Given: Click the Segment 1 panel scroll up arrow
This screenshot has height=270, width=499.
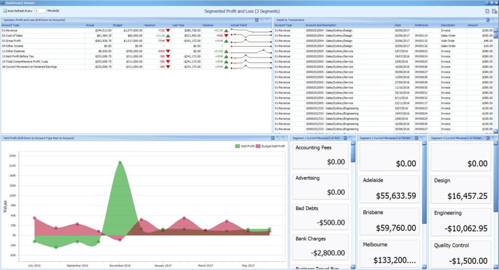Looking at the screenshot, I should [x=353, y=144].
